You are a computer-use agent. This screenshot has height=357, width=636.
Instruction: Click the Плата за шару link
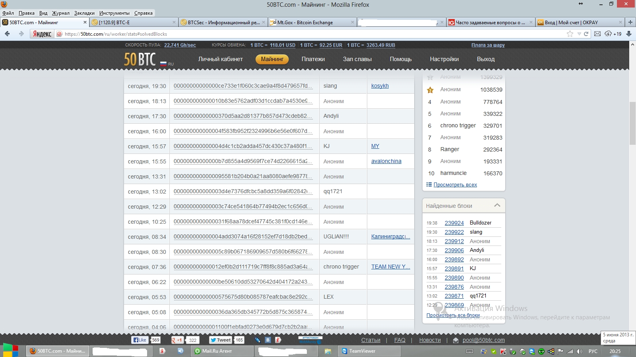(x=488, y=45)
